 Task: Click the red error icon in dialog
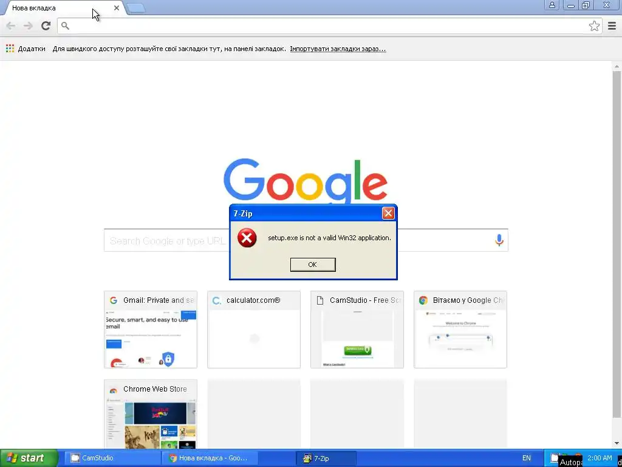(x=247, y=238)
